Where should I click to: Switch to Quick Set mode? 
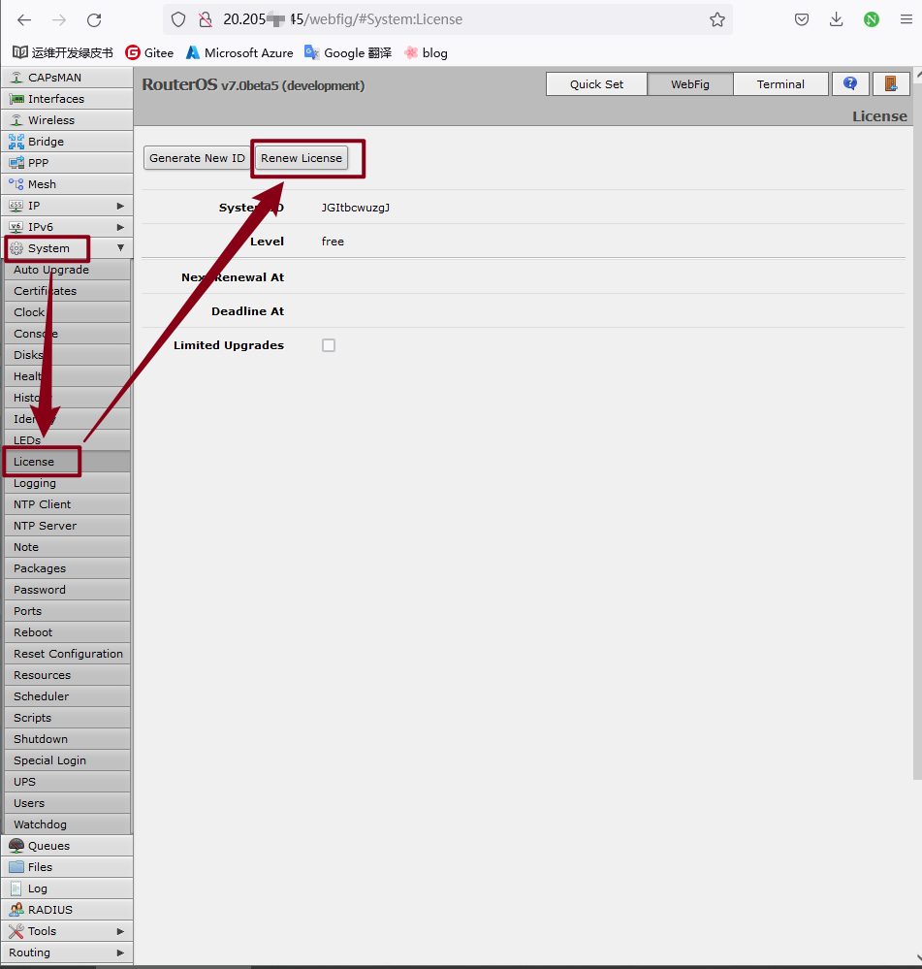[x=596, y=84]
